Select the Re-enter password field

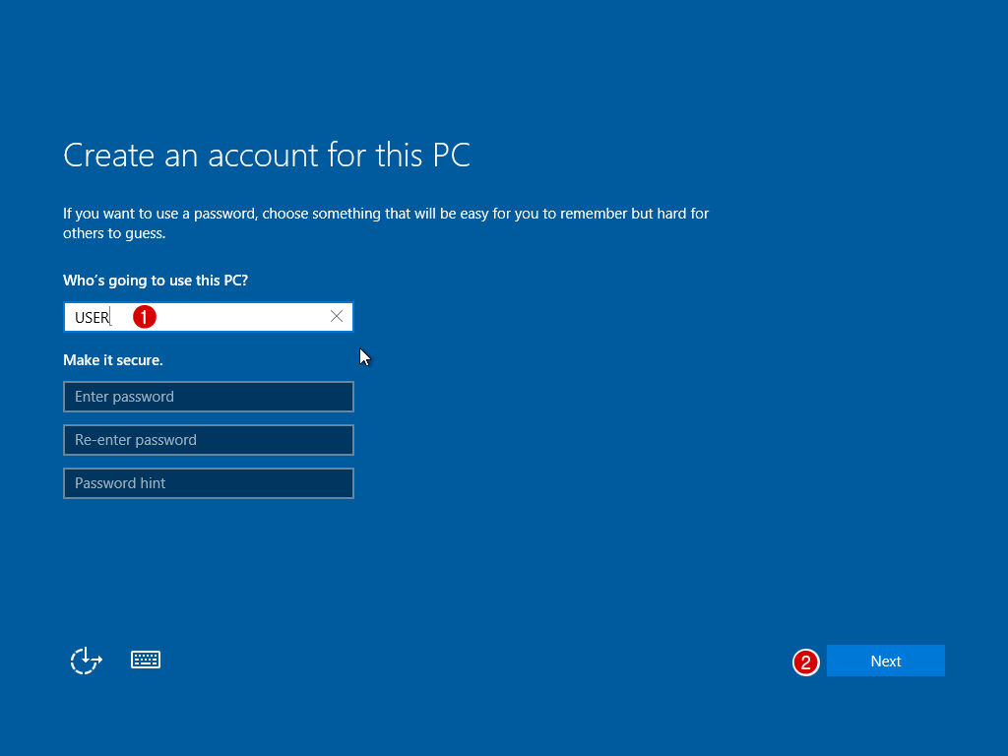pyautogui.click(x=209, y=440)
